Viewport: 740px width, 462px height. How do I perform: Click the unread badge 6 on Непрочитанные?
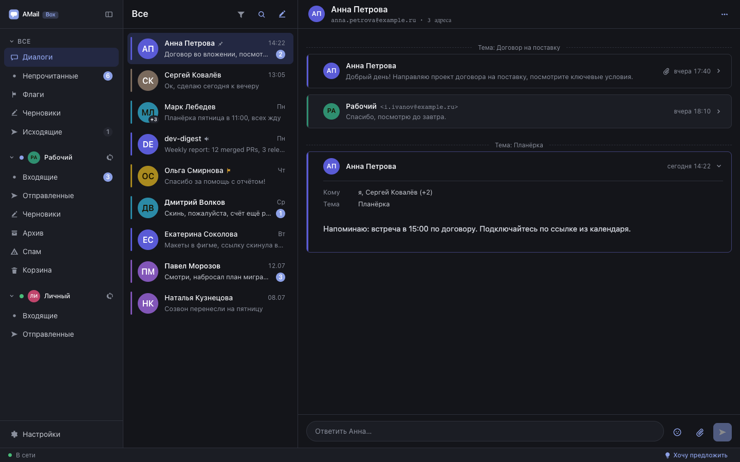[108, 76]
